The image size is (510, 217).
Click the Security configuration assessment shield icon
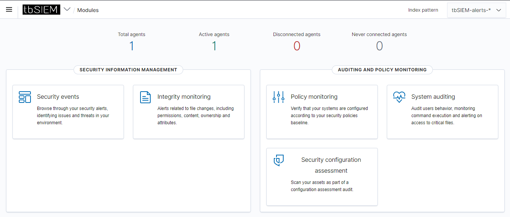point(278,160)
